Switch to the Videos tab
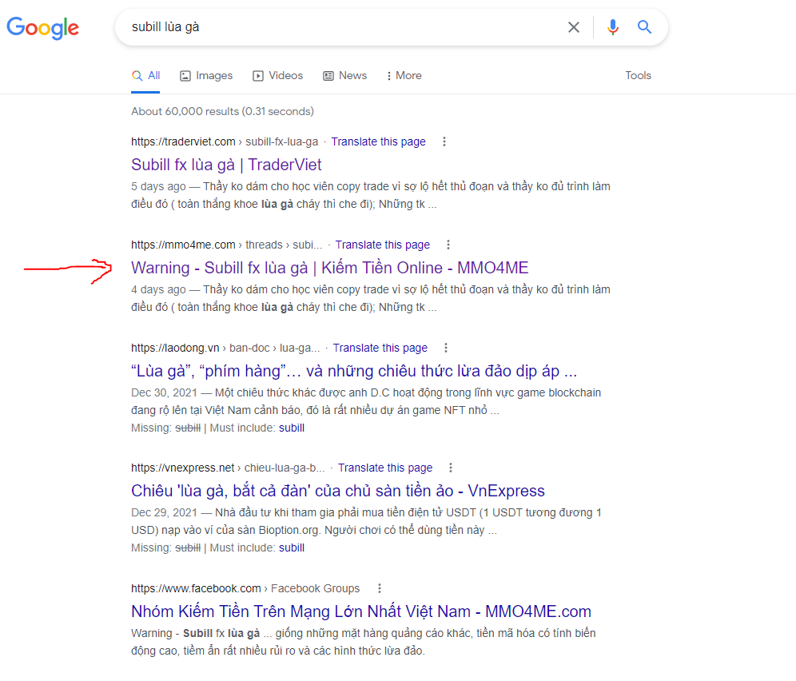Viewport: 796px width, 681px height. tap(277, 76)
